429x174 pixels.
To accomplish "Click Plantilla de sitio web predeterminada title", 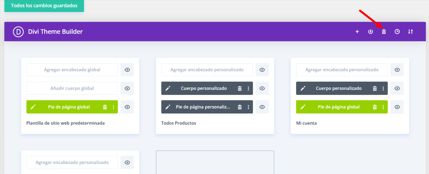I will 66,123.
